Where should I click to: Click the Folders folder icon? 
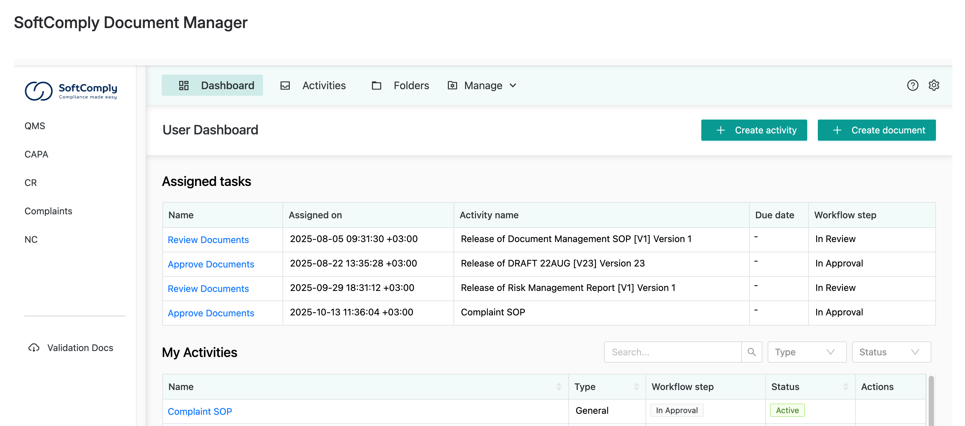click(376, 86)
